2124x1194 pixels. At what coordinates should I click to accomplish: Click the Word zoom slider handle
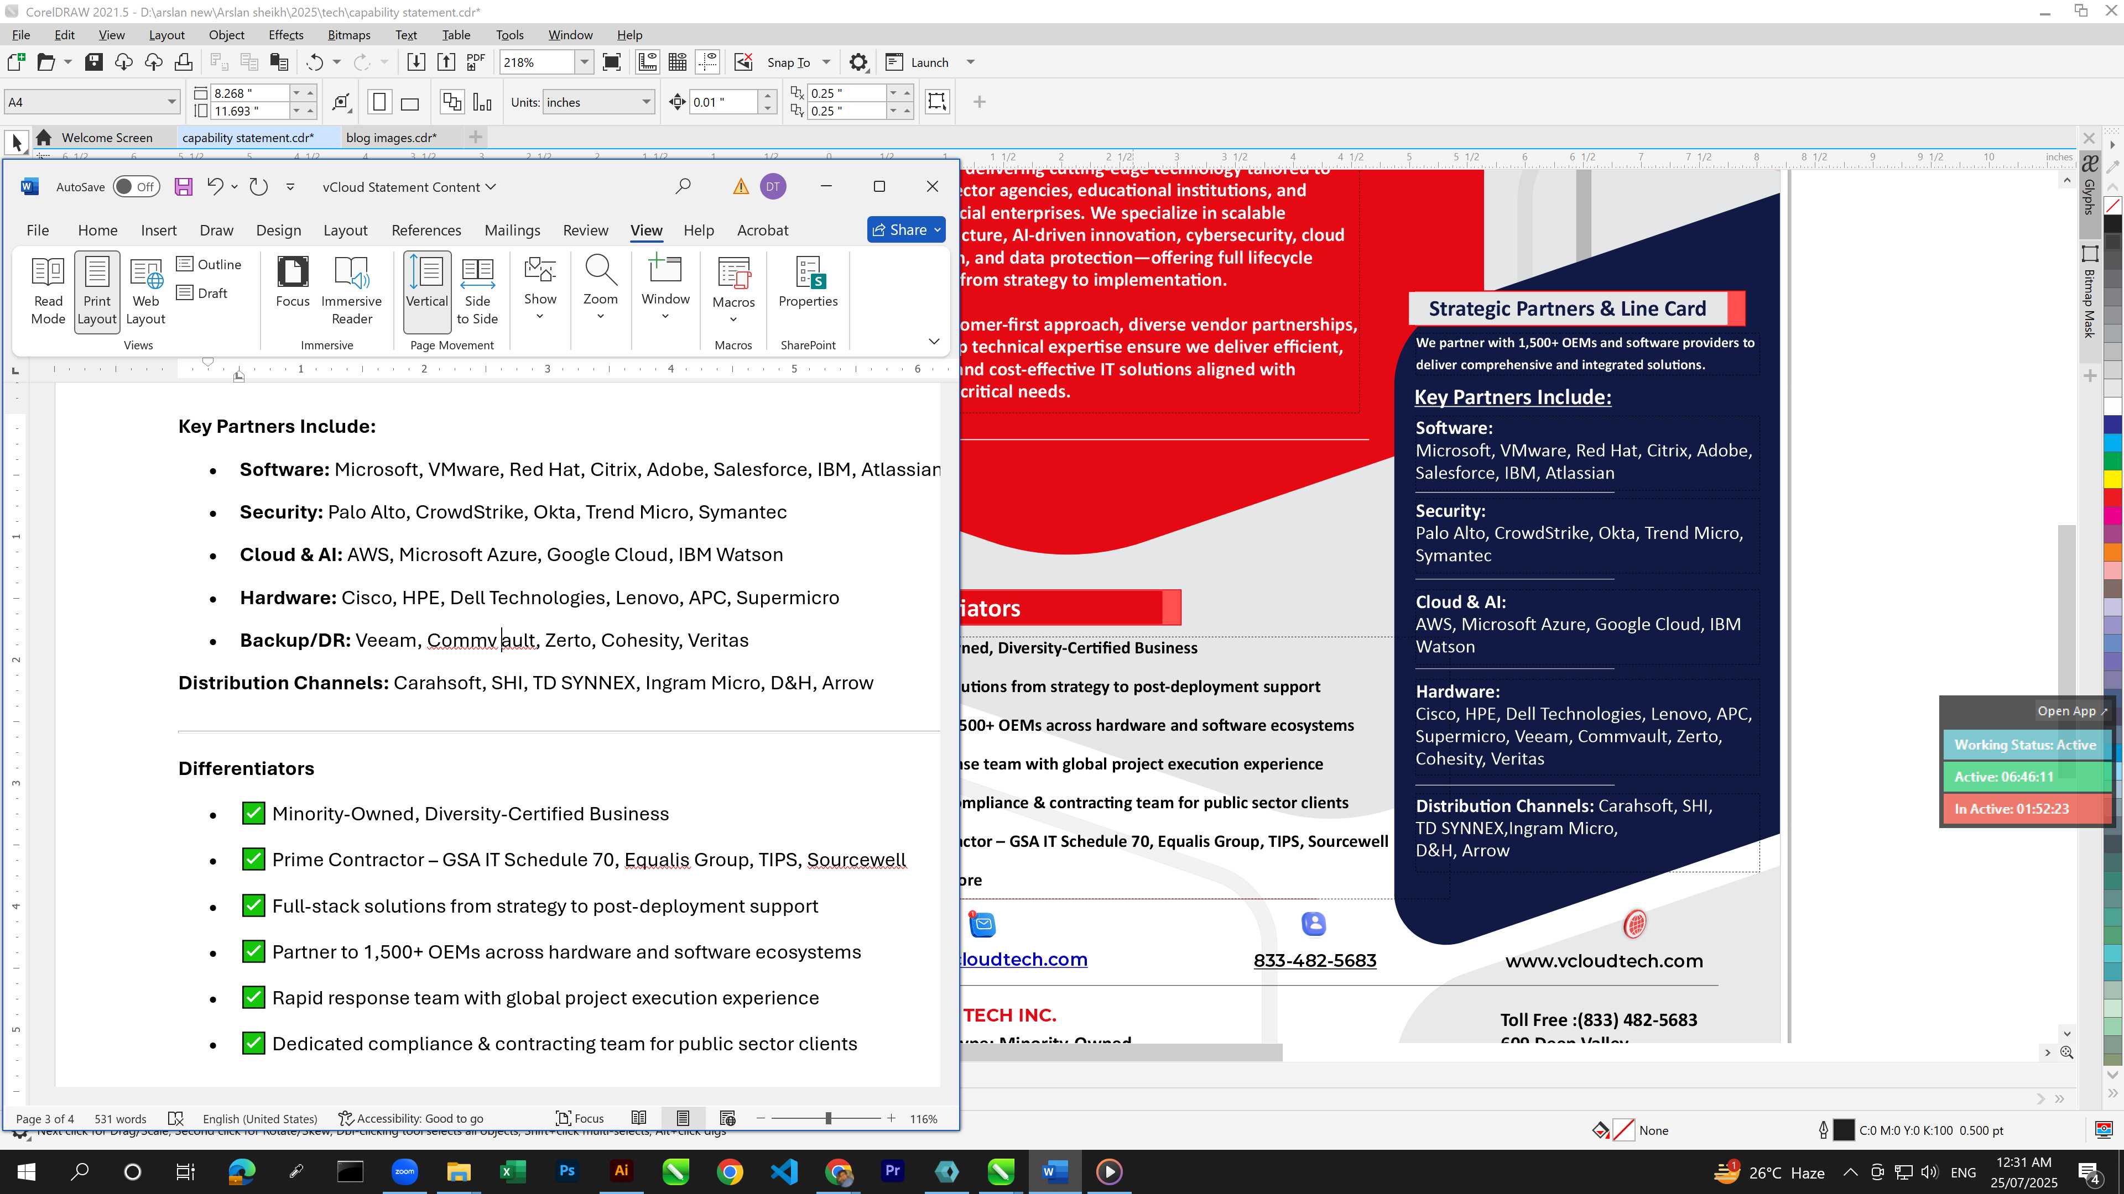pos(828,1118)
